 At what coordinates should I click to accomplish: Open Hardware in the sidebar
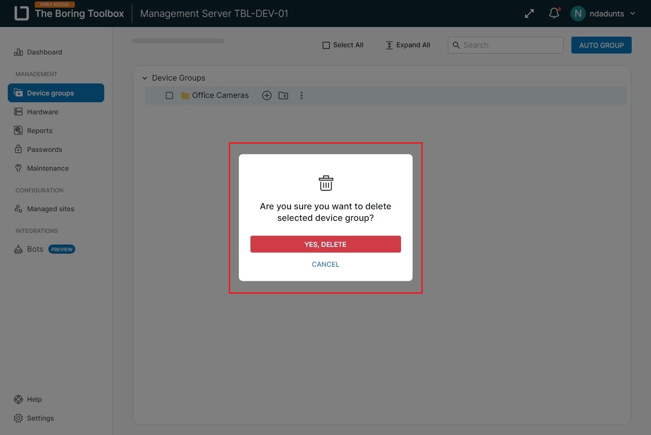point(42,112)
